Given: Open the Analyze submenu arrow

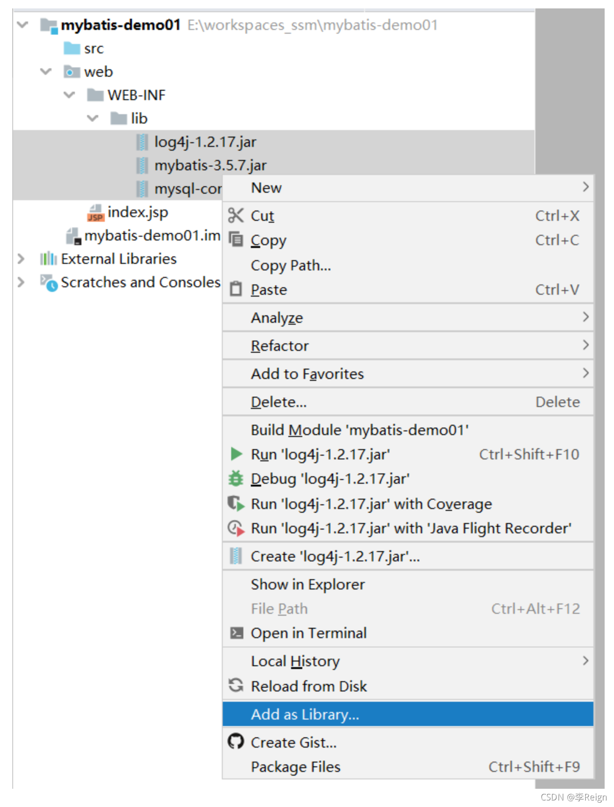Looking at the screenshot, I should tap(585, 317).
